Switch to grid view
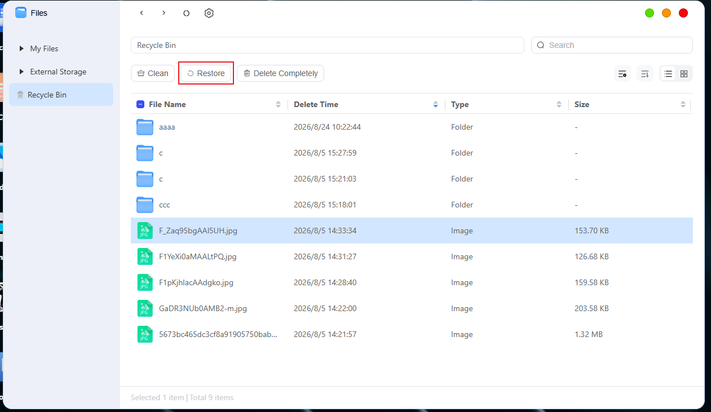This screenshot has height=412, width=711. click(x=684, y=74)
